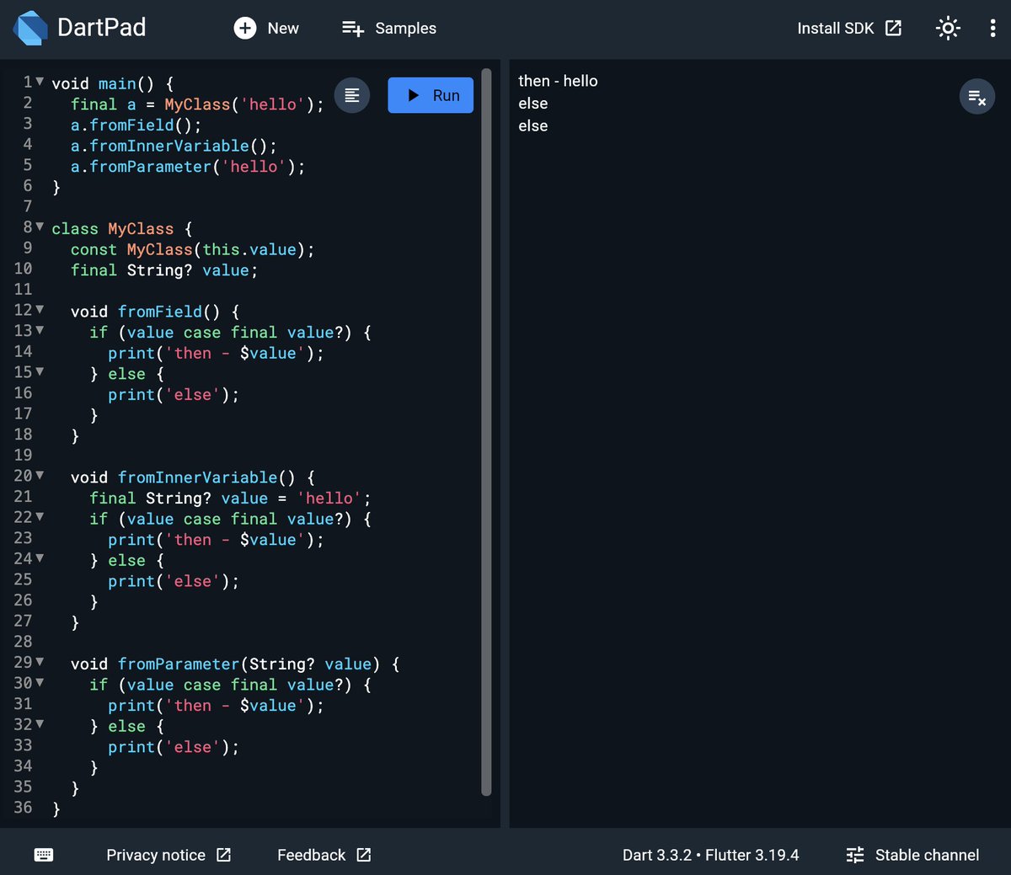Screen dimensions: 1011x875
Task: Collapse fromInnerVariable fold arrow line 20
Action: point(40,476)
